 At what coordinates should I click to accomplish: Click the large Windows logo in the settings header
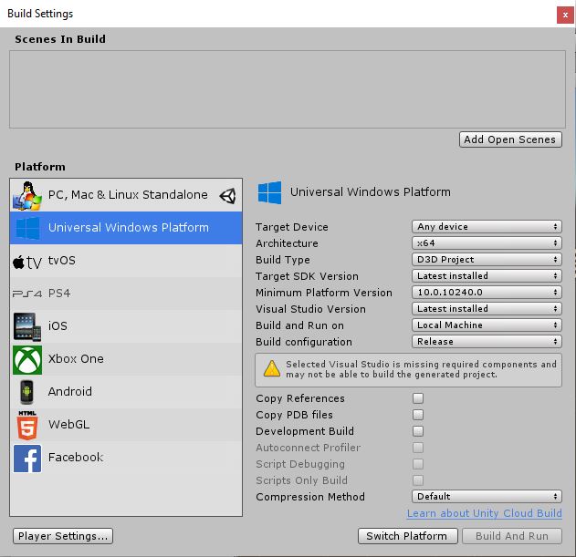click(269, 192)
